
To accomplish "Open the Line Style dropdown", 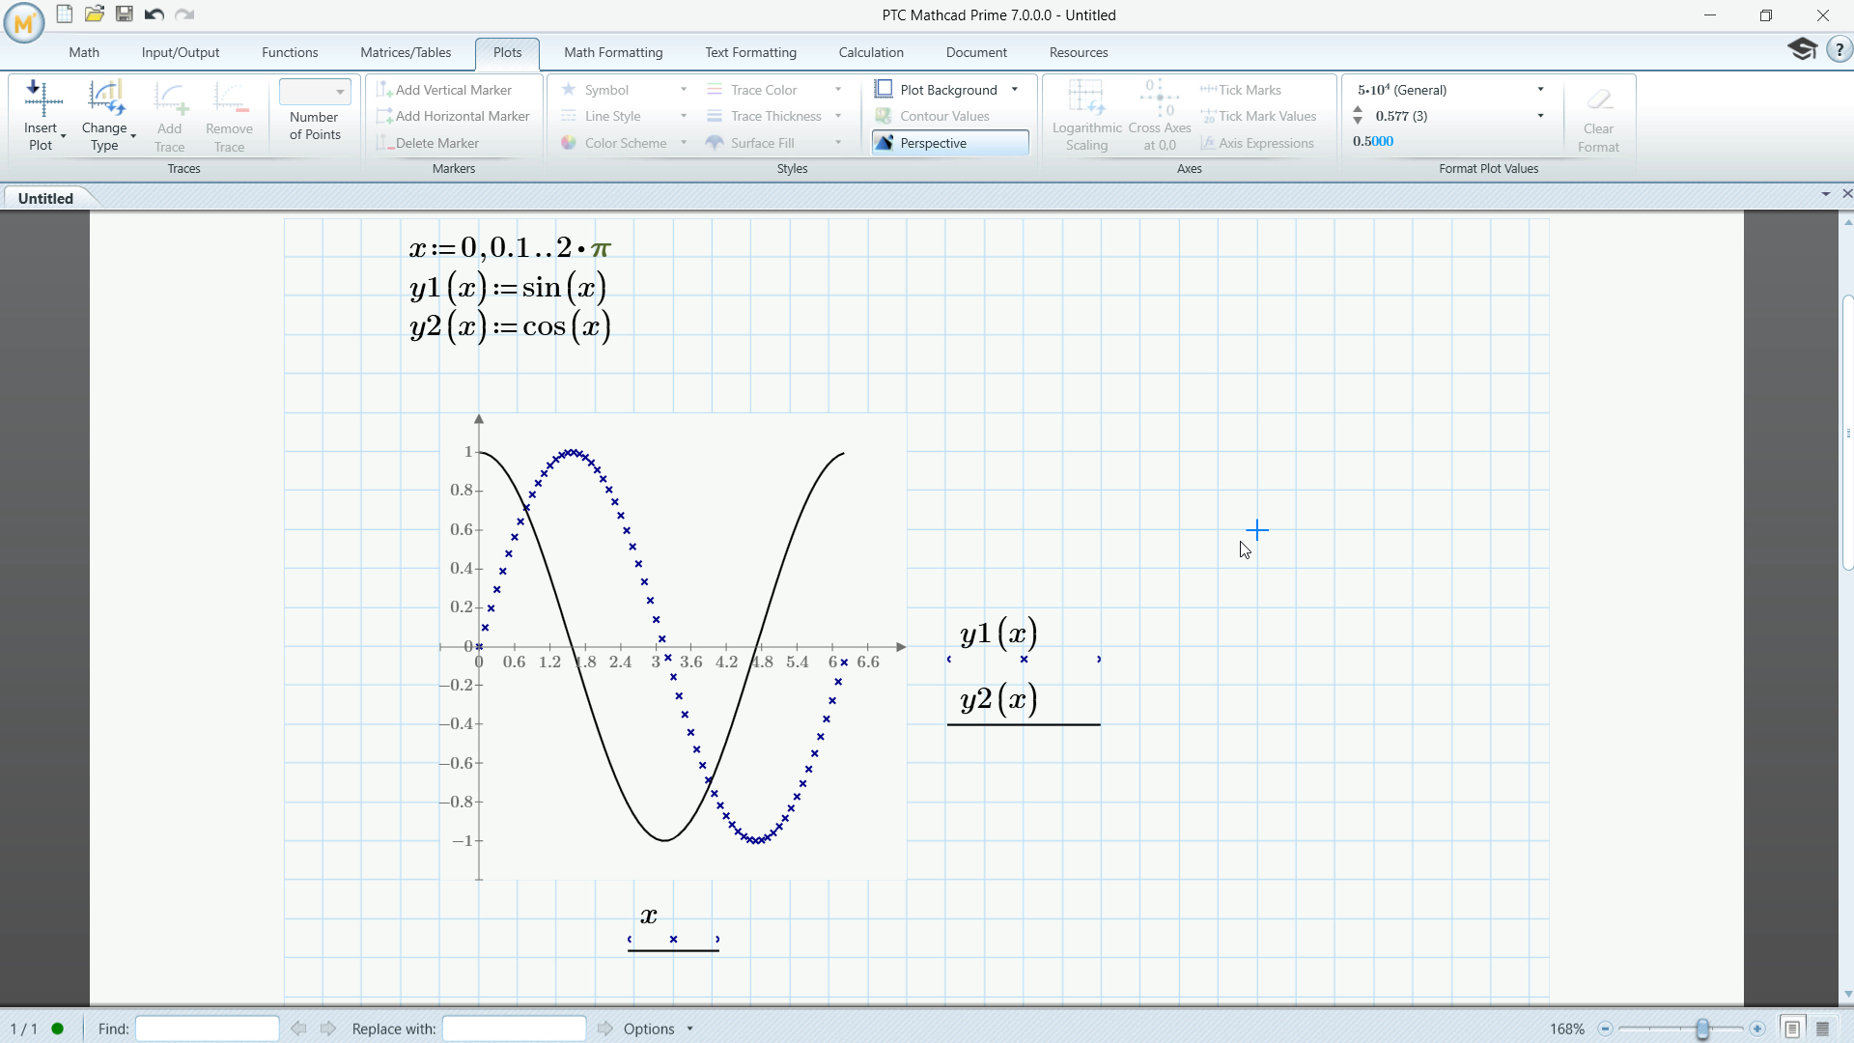I will [x=684, y=116].
